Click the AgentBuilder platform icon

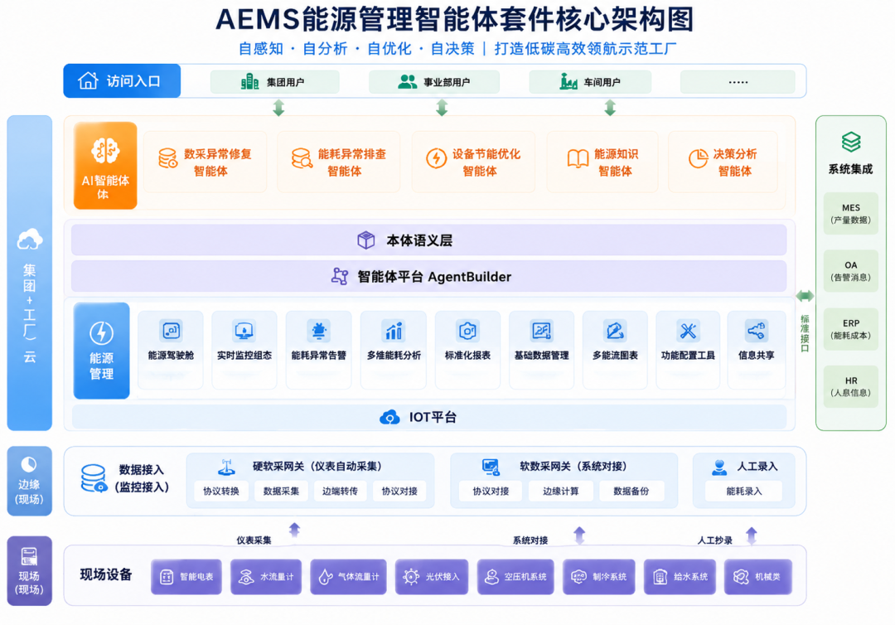[x=340, y=276]
